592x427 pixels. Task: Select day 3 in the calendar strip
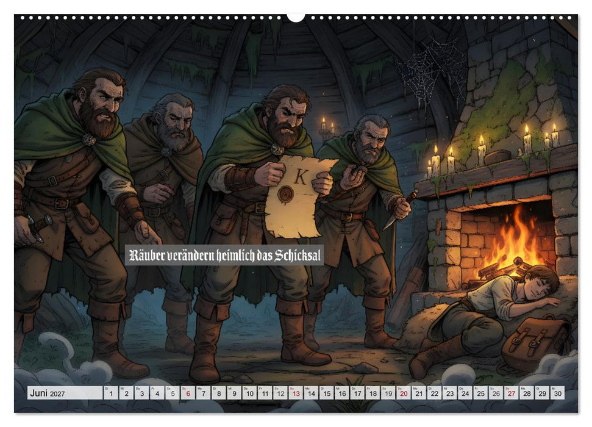click(x=142, y=393)
